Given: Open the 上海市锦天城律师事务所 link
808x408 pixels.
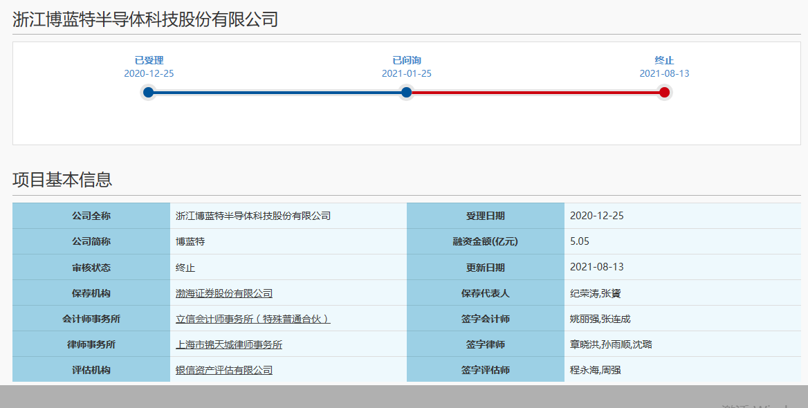Looking at the screenshot, I should 229,344.
